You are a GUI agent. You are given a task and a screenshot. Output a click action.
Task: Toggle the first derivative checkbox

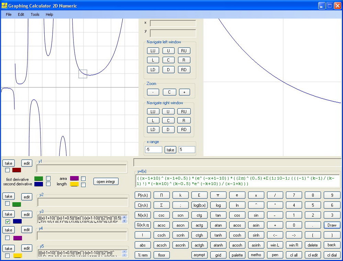[48, 178]
